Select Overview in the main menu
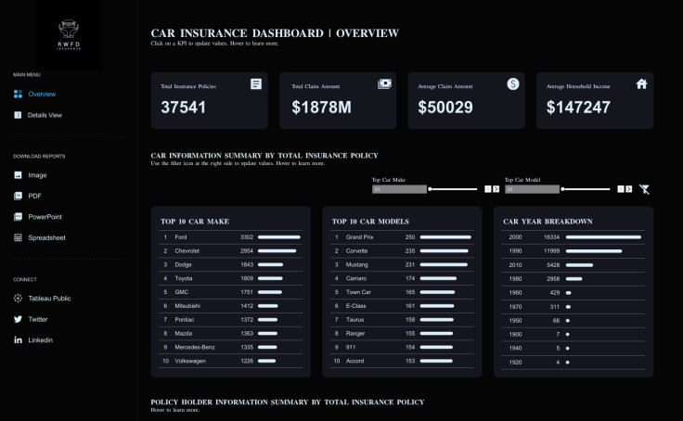 point(41,94)
